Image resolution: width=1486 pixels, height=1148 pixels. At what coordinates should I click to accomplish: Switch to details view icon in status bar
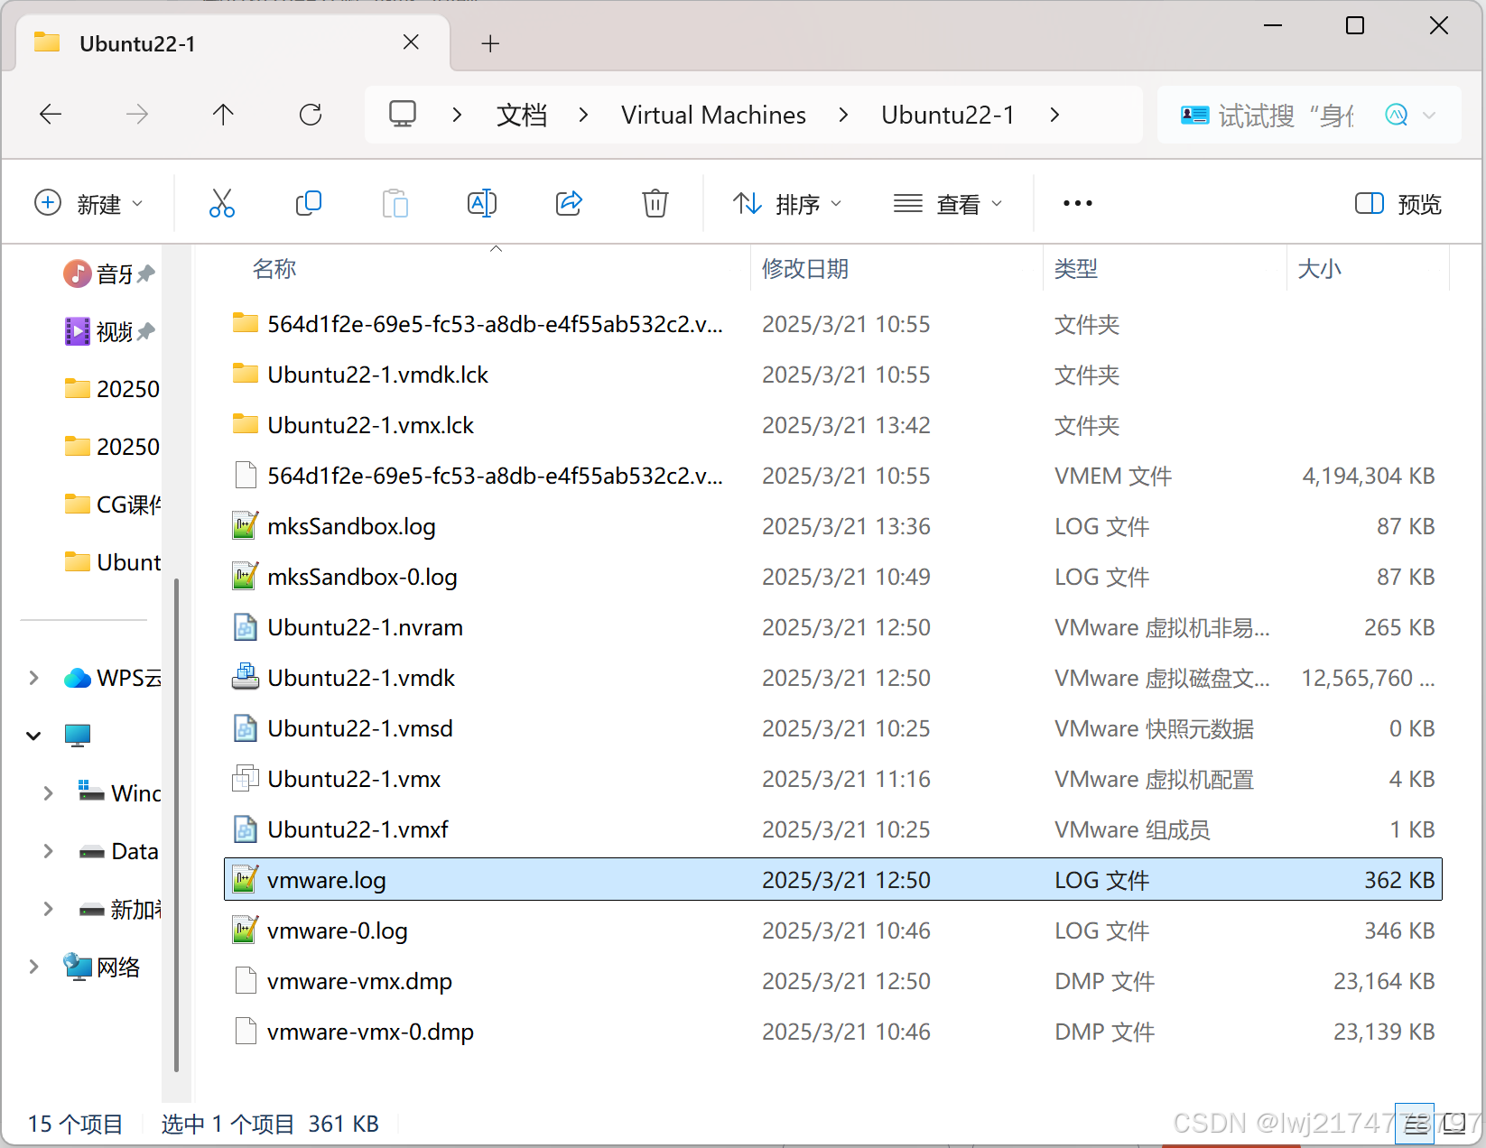1415,1124
